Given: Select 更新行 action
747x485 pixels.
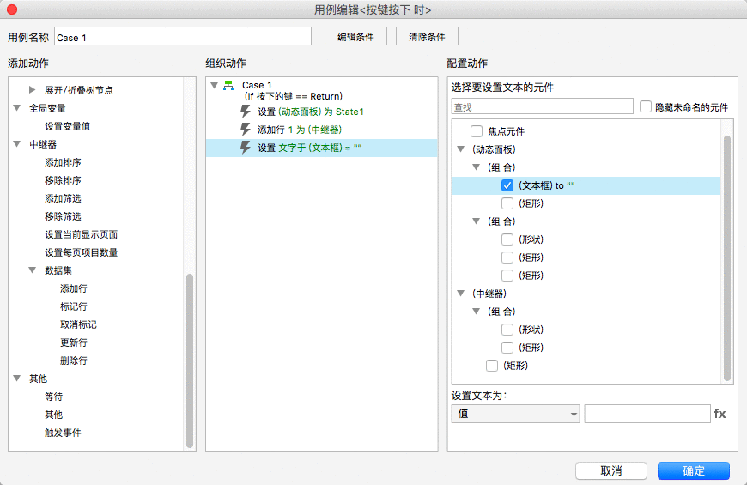Looking at the screenshot, I should pos(73,343).
